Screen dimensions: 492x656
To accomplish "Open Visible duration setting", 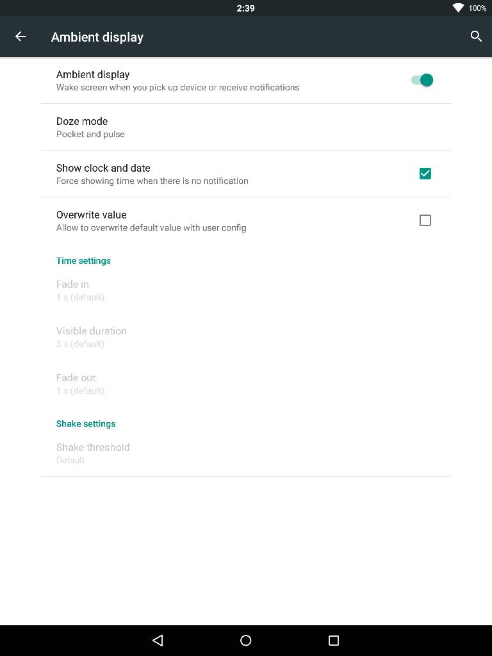I will point(246,337).
